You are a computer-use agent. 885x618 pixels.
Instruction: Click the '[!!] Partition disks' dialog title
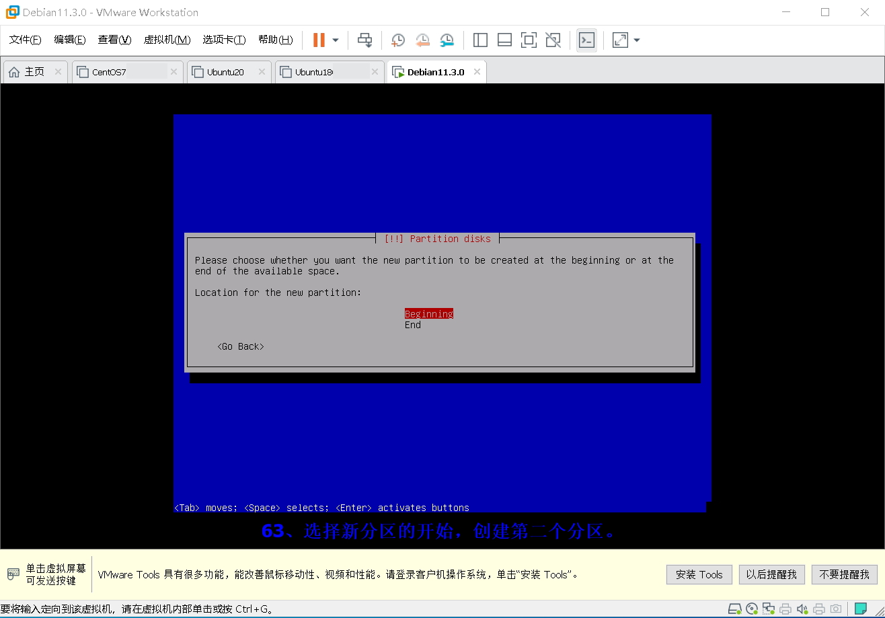437,239
